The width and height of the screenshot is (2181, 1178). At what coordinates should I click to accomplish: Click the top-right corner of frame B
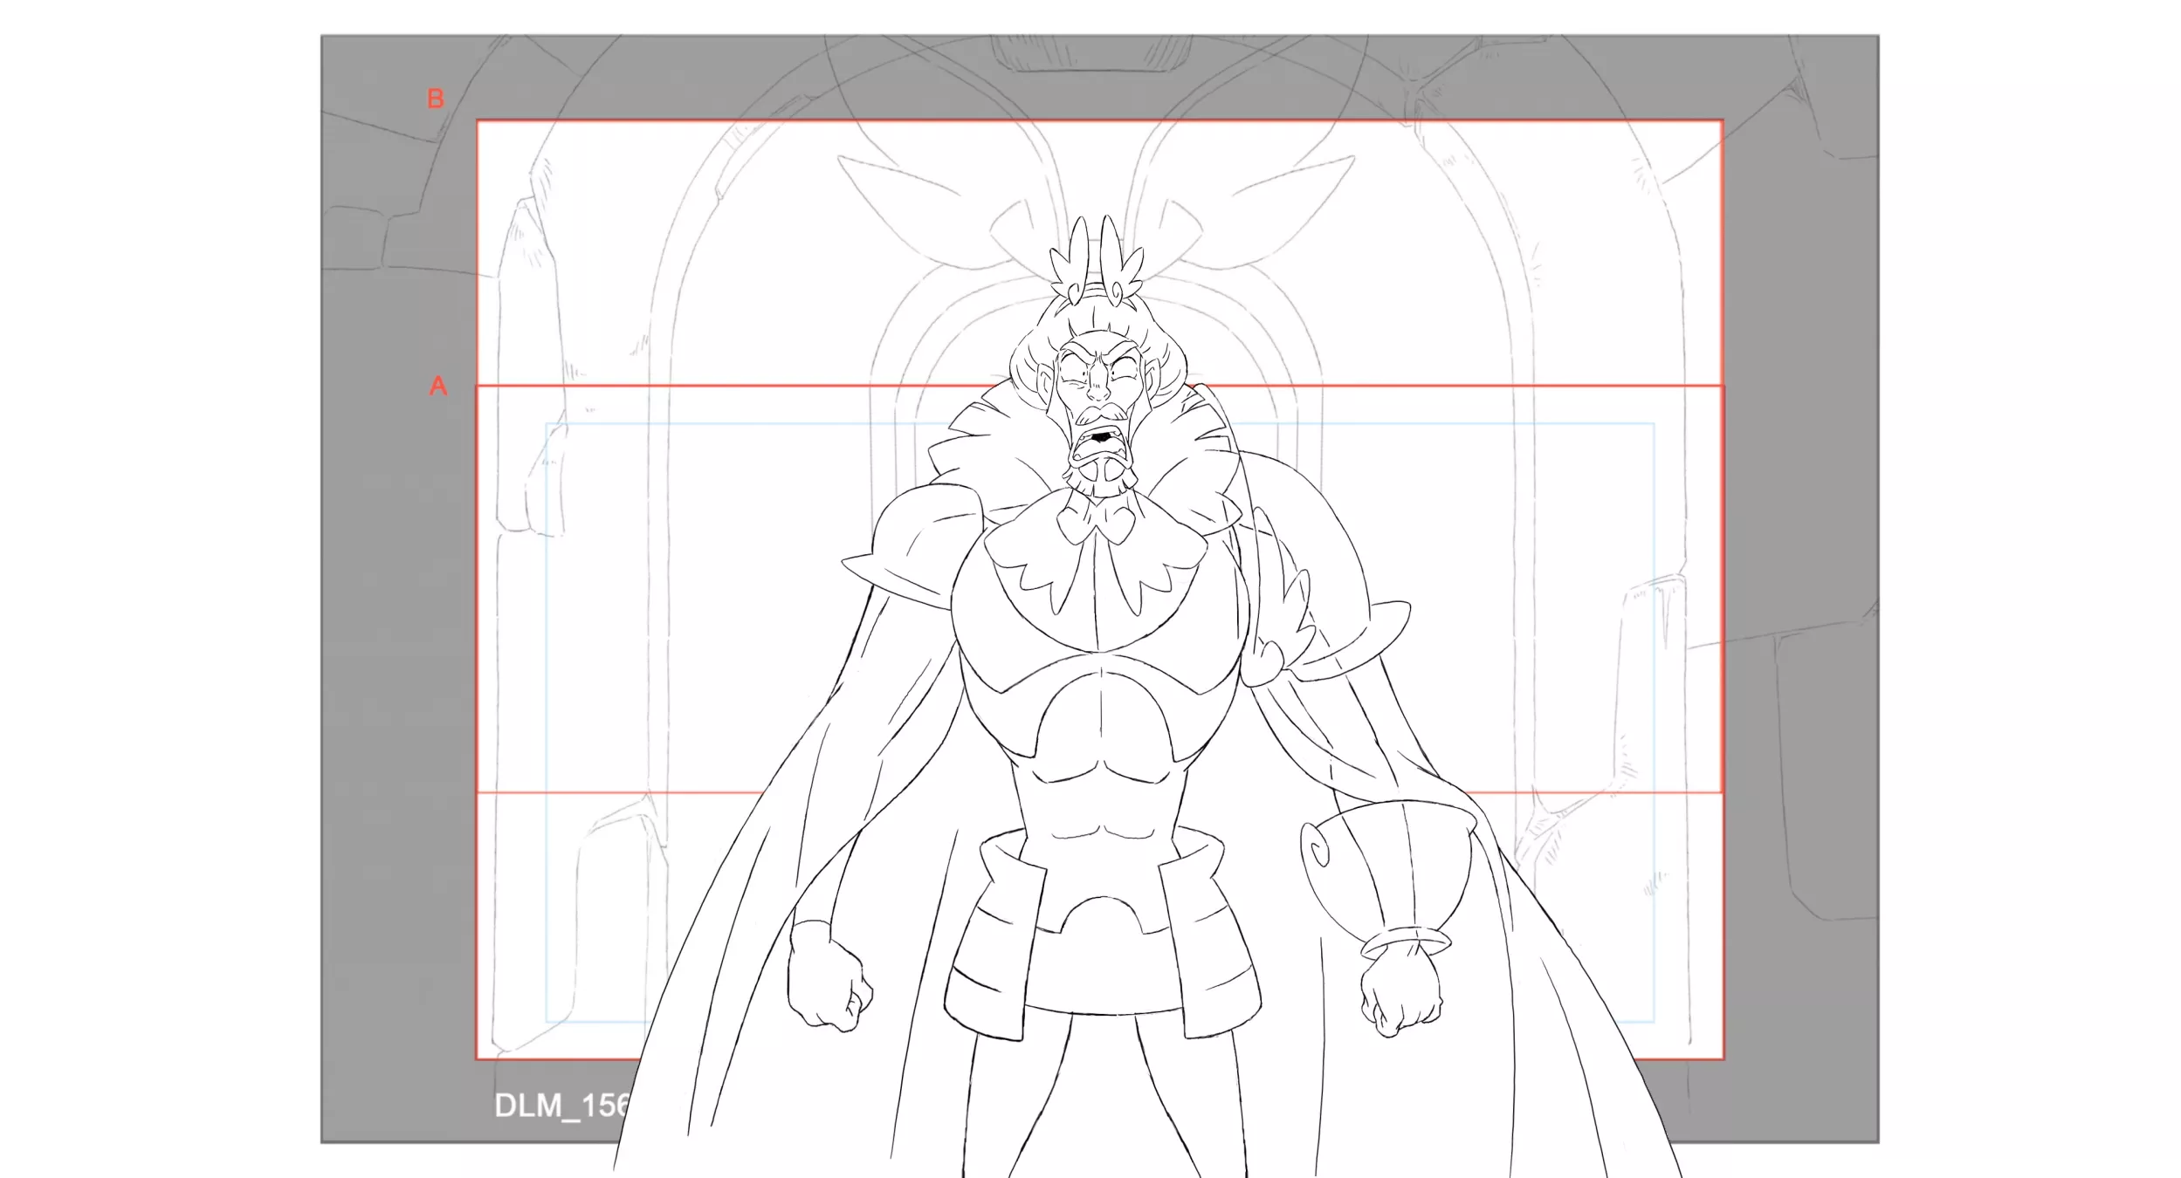click(1722, 121)
